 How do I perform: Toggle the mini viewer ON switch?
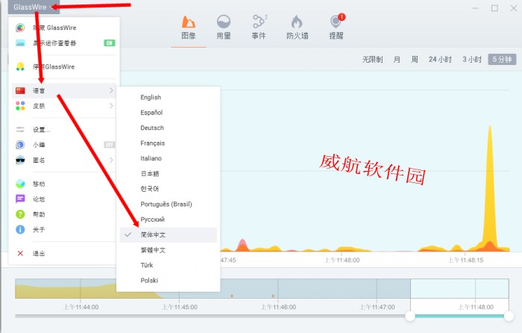(x=109, y=43)
